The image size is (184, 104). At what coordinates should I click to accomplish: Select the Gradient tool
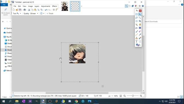140,28
